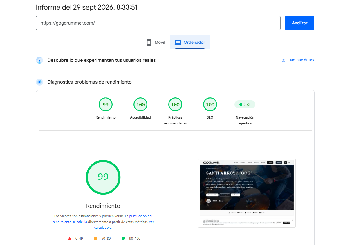This screenshot has width=352, height=245.
Task: Open puntuación del rendimiento se calcula link
Action: pos(102,219)
